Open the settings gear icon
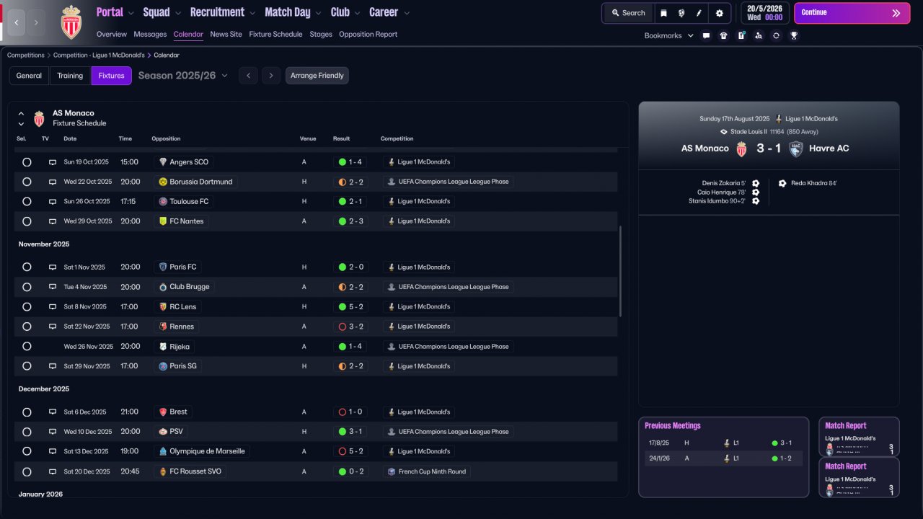923x519 pixels. click(719, 13)
